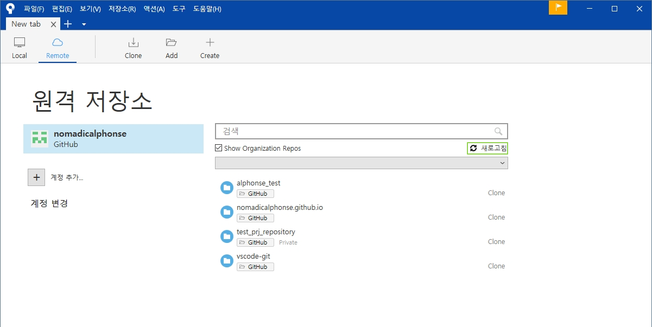Open the 저장소(R) menu
The image size is (652, 327).
pyautogui.click(x=122, y=9)
